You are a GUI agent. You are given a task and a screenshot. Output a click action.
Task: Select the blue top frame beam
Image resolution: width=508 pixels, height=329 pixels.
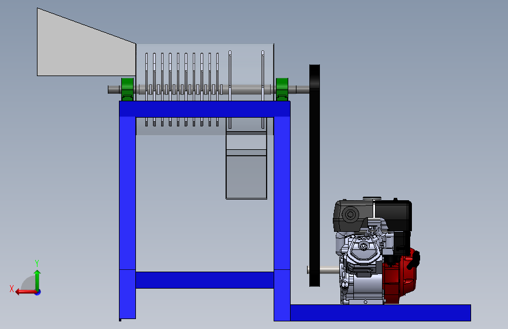tap(204, 109)
